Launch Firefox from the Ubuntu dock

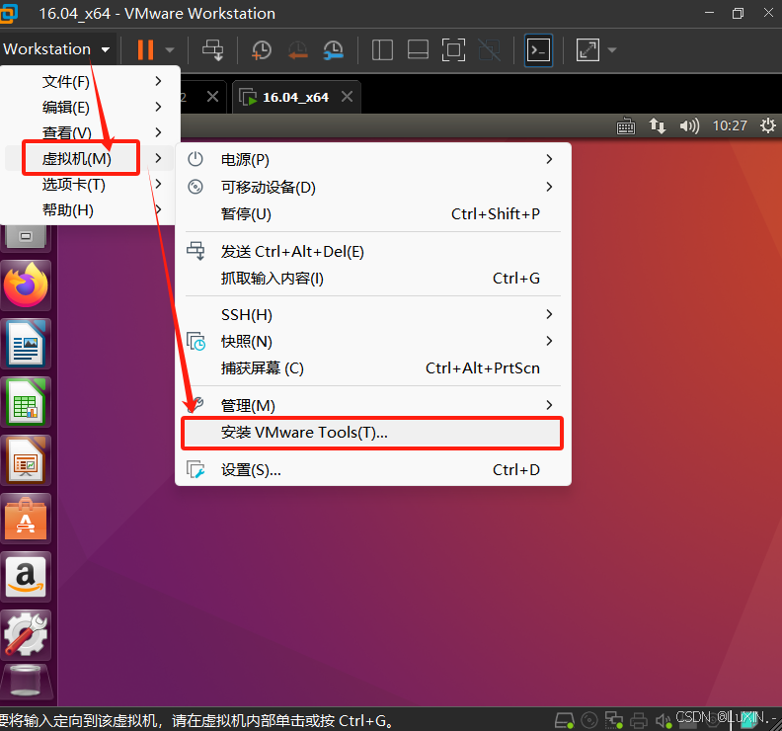[26, 285]
